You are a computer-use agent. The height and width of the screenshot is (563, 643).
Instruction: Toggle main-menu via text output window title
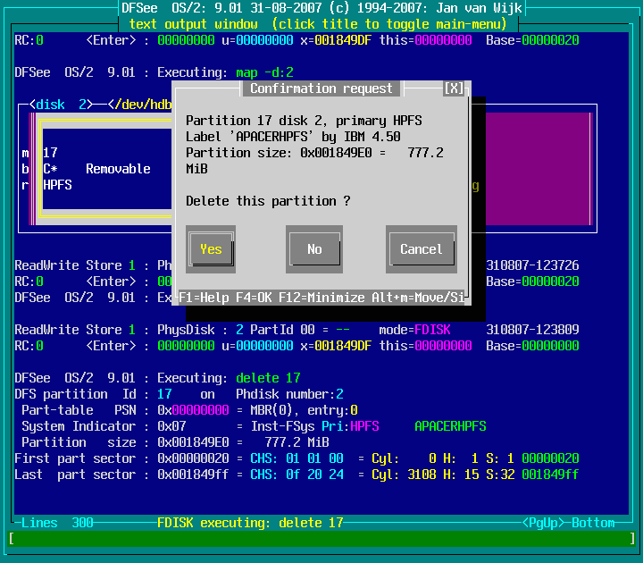[x=321, y=24]
